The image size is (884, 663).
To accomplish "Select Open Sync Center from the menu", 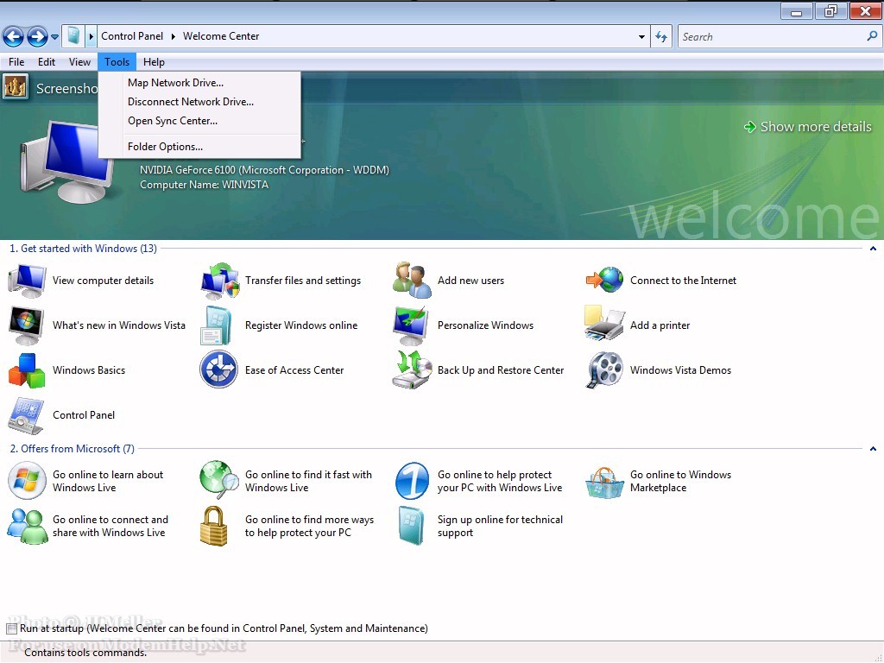I will [199, 121].
